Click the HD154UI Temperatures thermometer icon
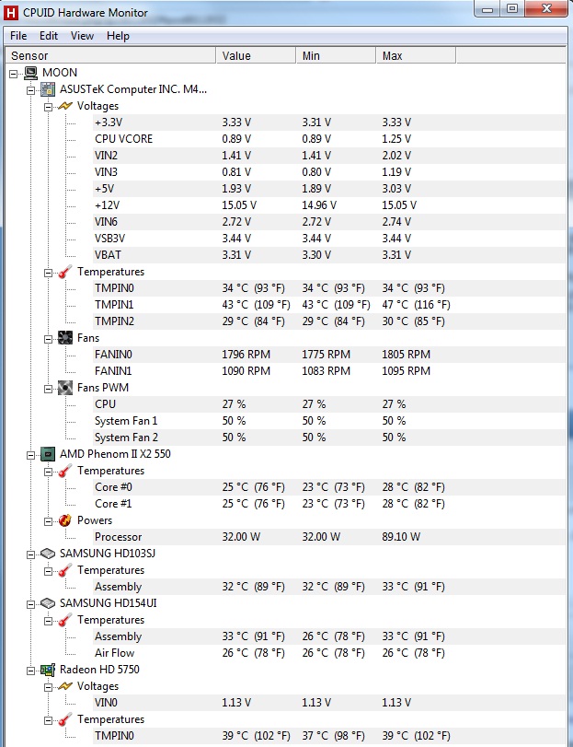The width and height of the screenshot is (573, 747). point(65,620)
